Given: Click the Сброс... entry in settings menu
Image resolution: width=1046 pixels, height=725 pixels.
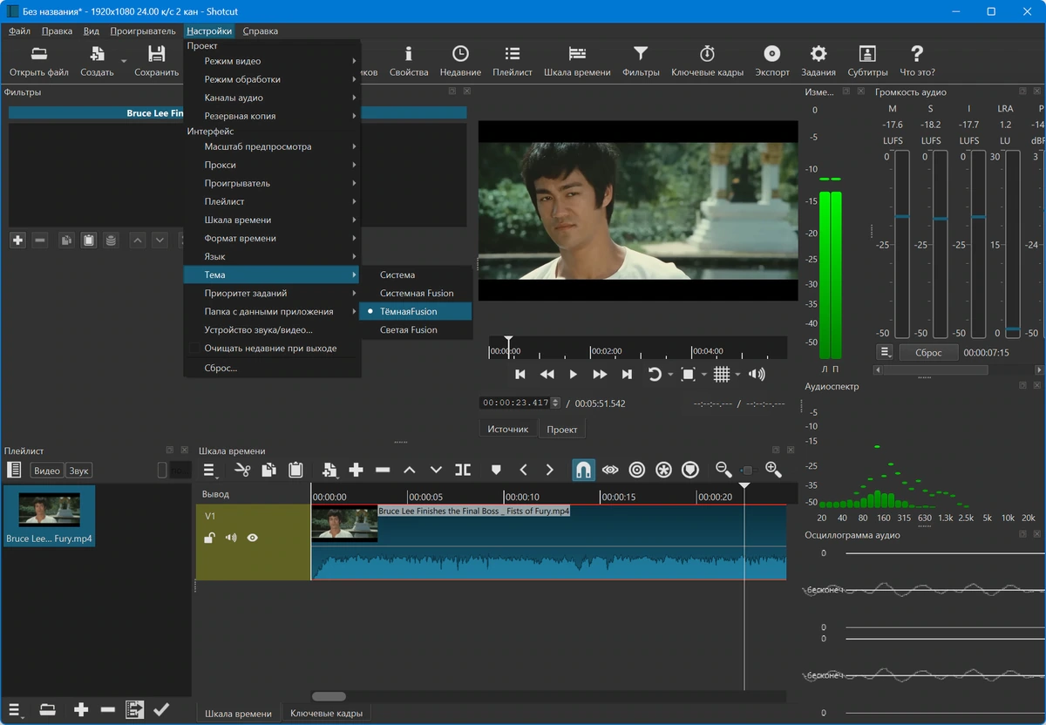Looking at the screenshot, I should (272, 368).
